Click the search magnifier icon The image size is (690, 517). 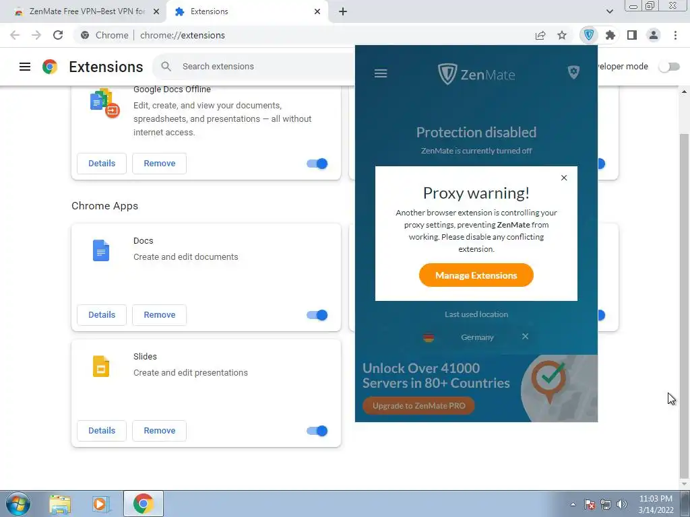[166, 67]
